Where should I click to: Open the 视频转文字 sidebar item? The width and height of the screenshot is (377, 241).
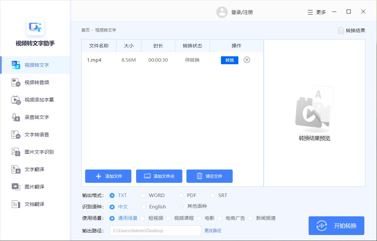click(x=35, y=65)
